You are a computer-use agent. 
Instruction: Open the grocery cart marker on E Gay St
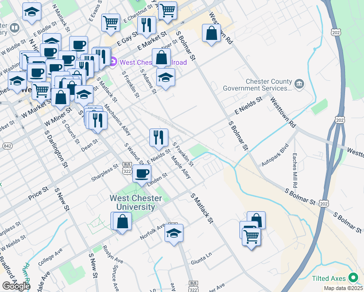click(111, 24)
